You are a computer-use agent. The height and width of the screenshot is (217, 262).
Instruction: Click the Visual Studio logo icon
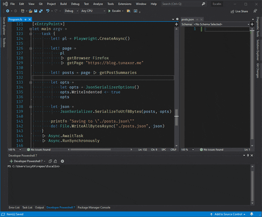5,4
